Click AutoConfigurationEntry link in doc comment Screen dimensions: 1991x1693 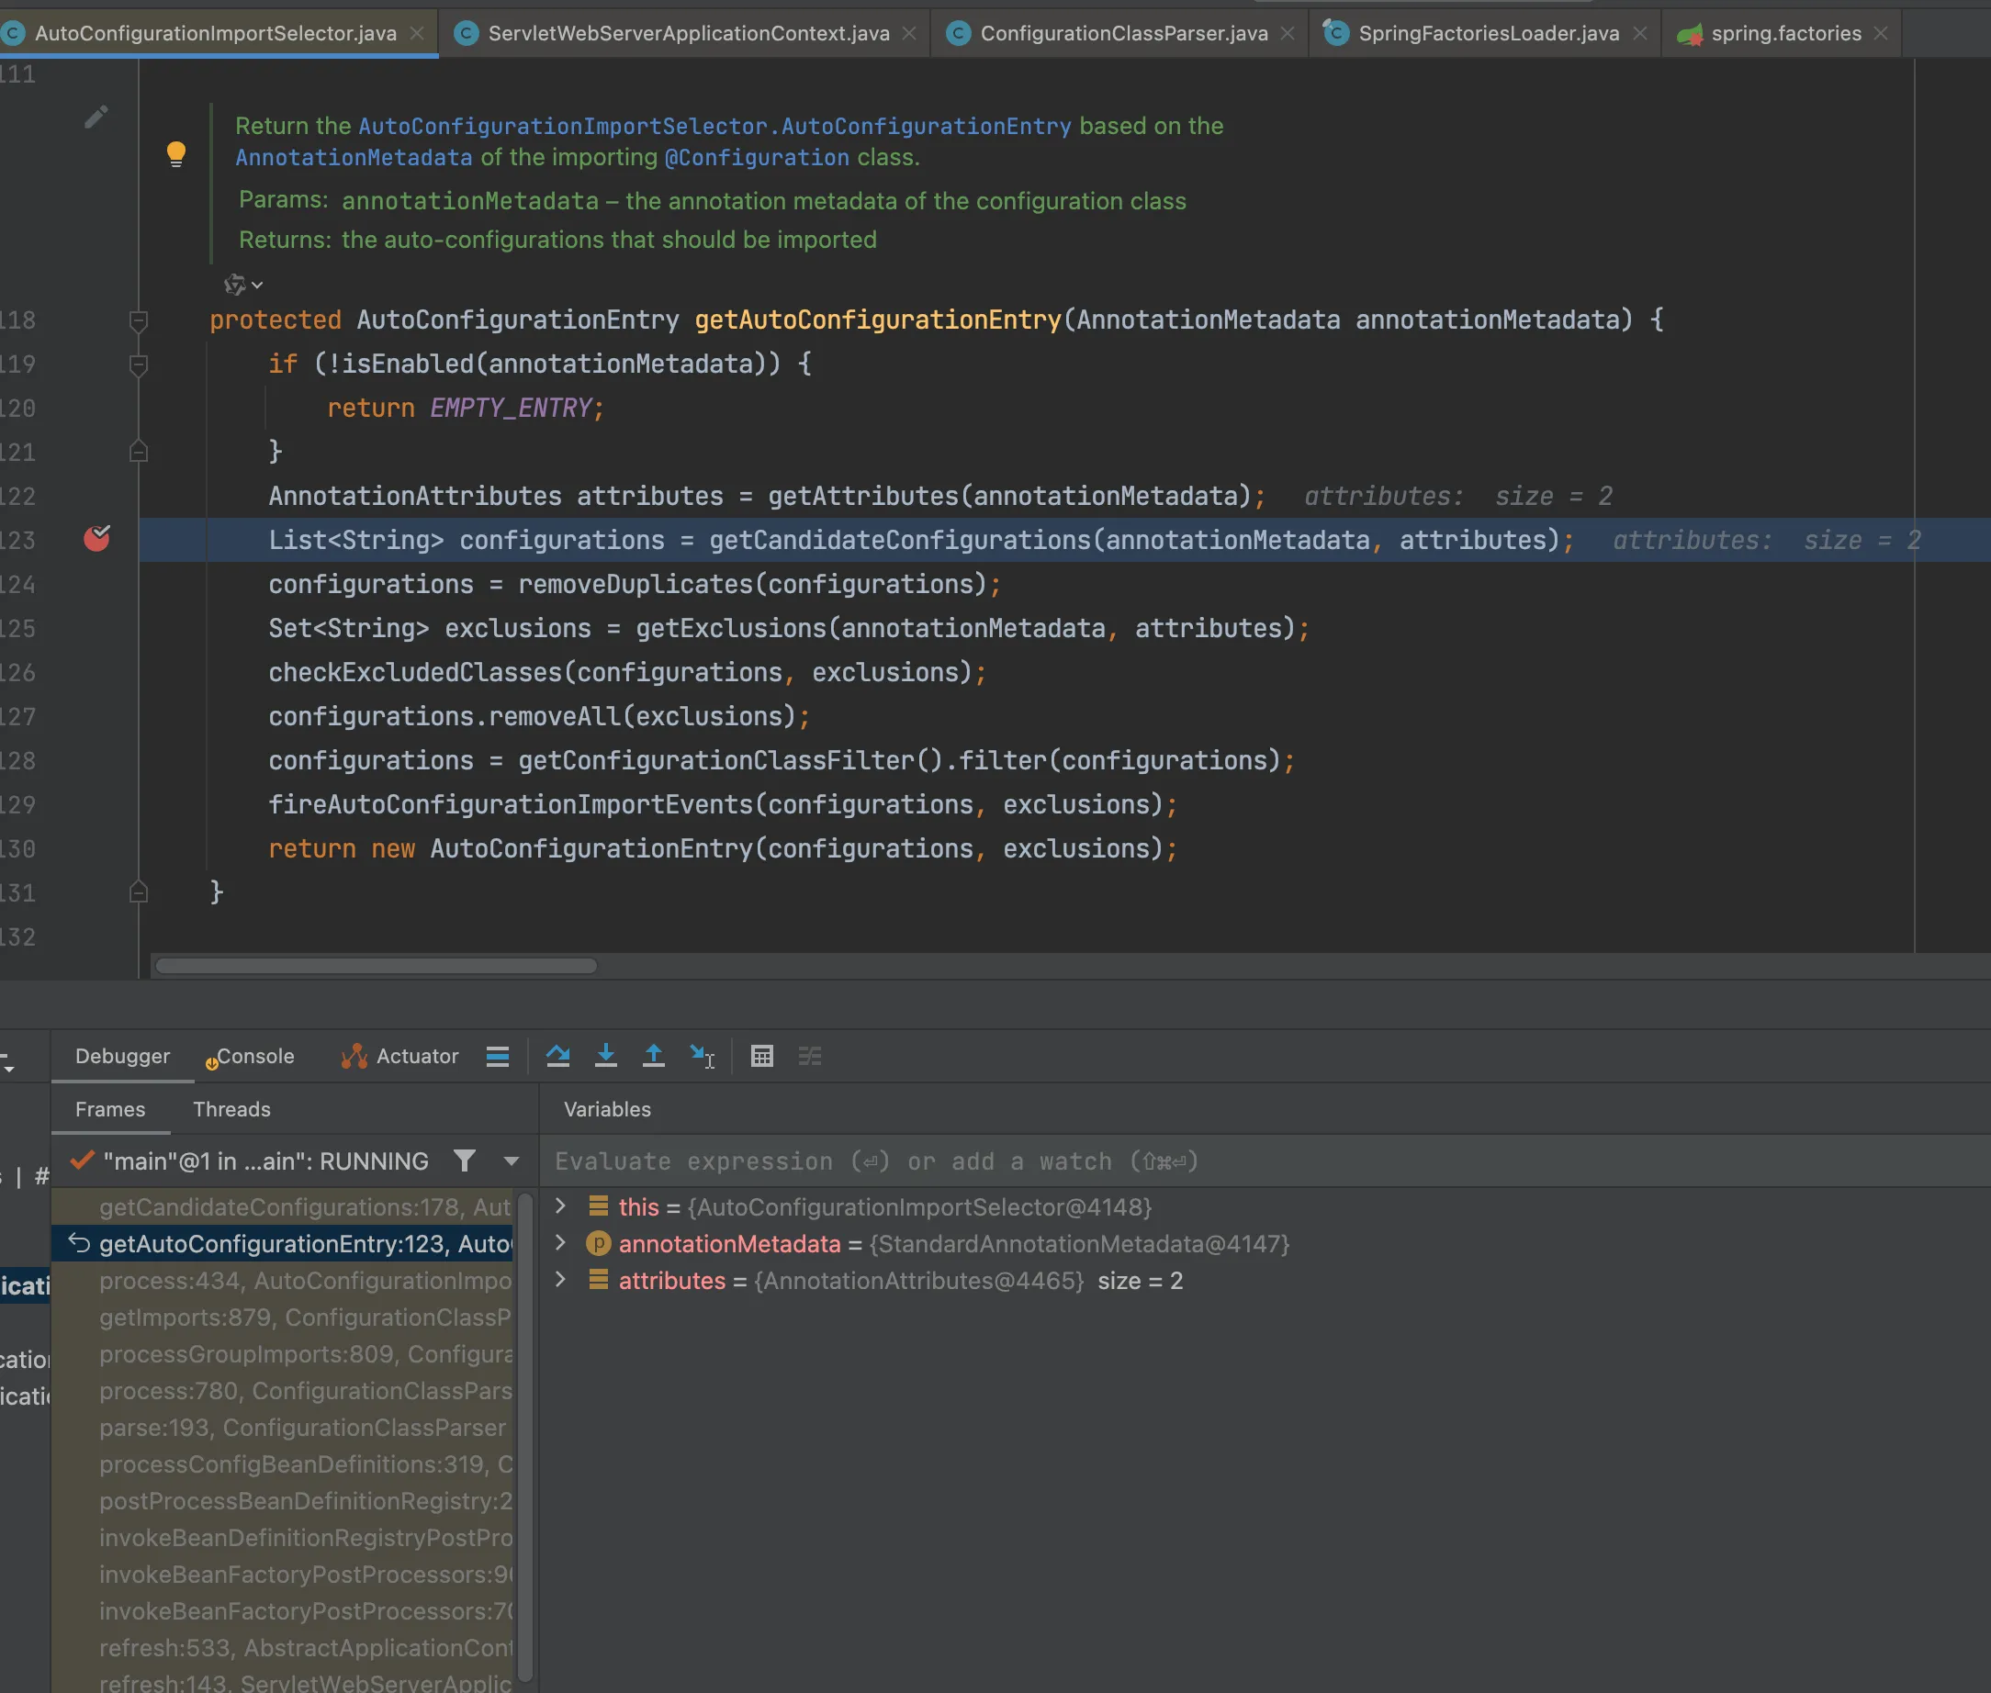(x=714, y=126)
